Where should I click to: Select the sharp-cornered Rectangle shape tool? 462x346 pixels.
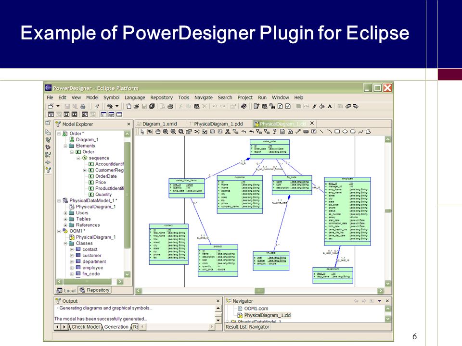coord(337,132)
